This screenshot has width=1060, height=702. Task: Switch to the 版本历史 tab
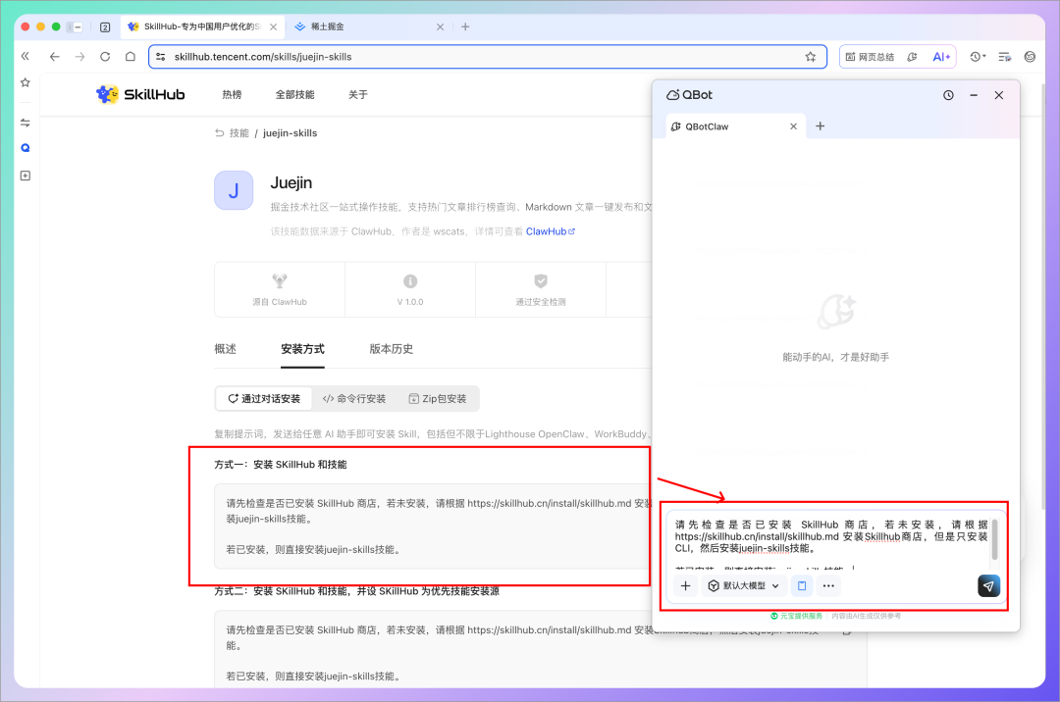tap(391, 349)
